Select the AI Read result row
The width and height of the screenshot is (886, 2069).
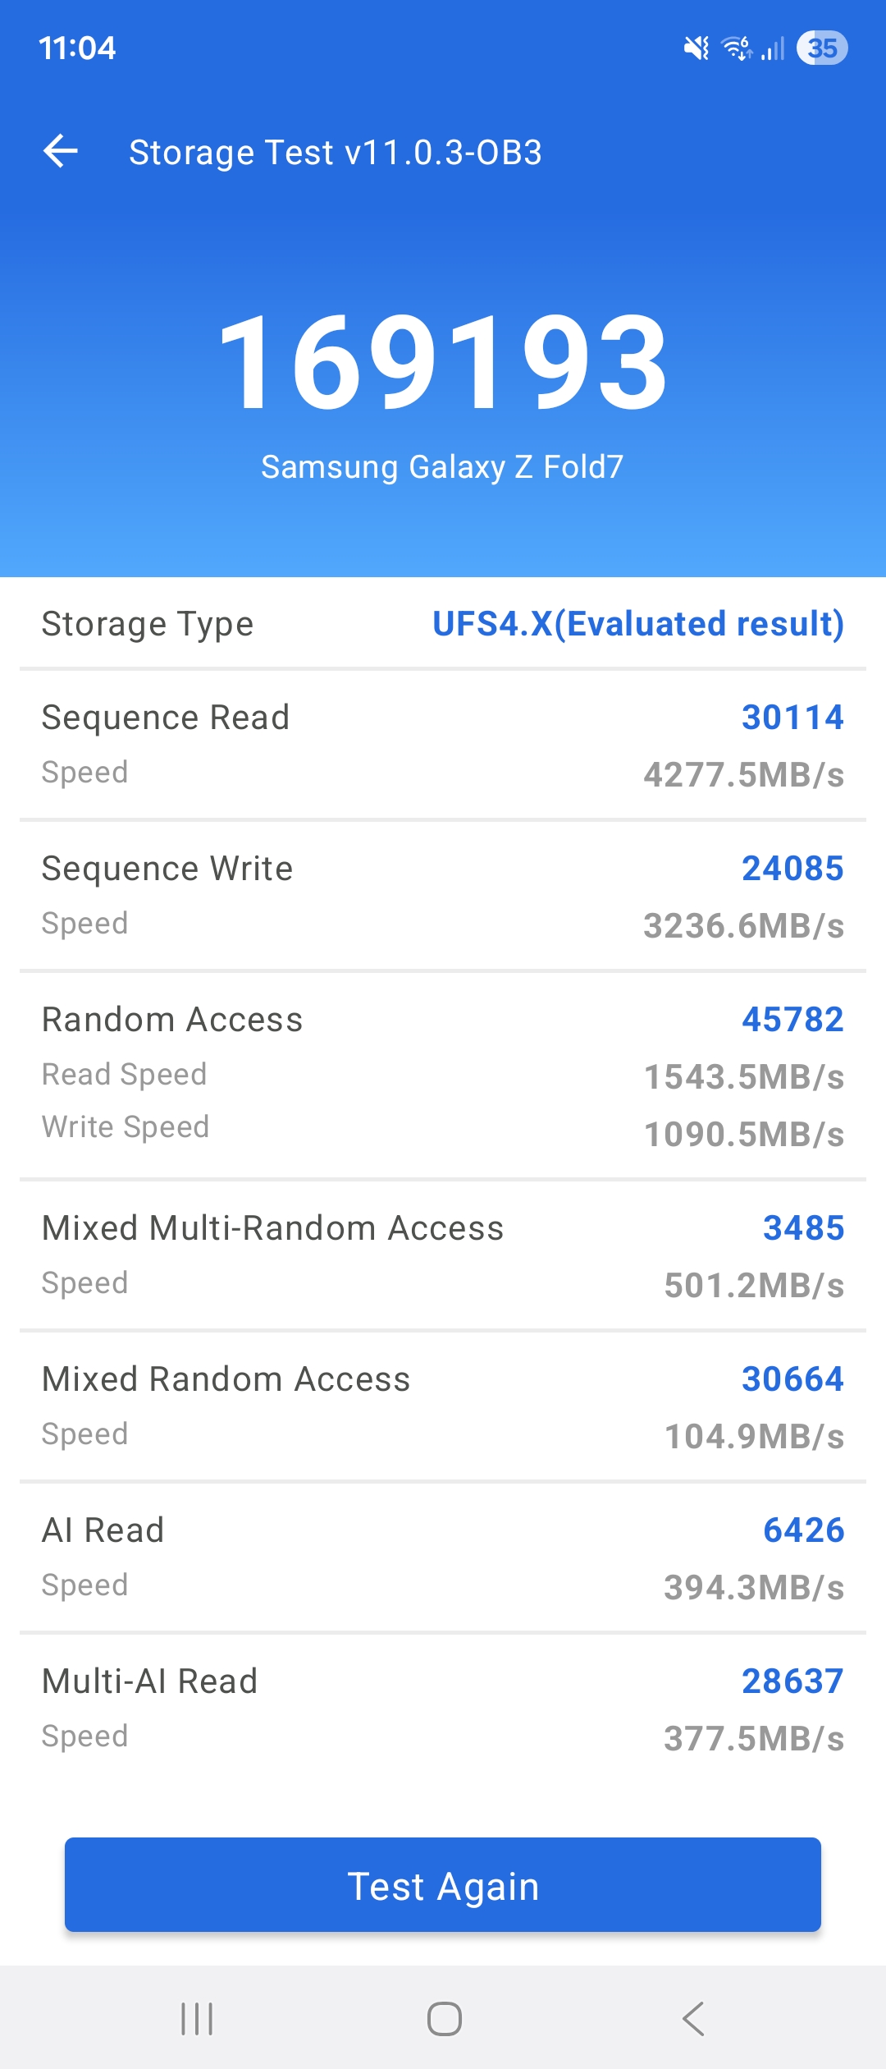coord(443,1557)
